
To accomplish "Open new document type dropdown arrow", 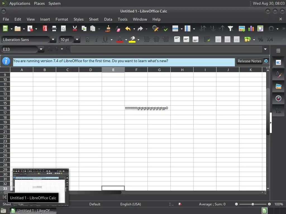I will click(11, 29).
